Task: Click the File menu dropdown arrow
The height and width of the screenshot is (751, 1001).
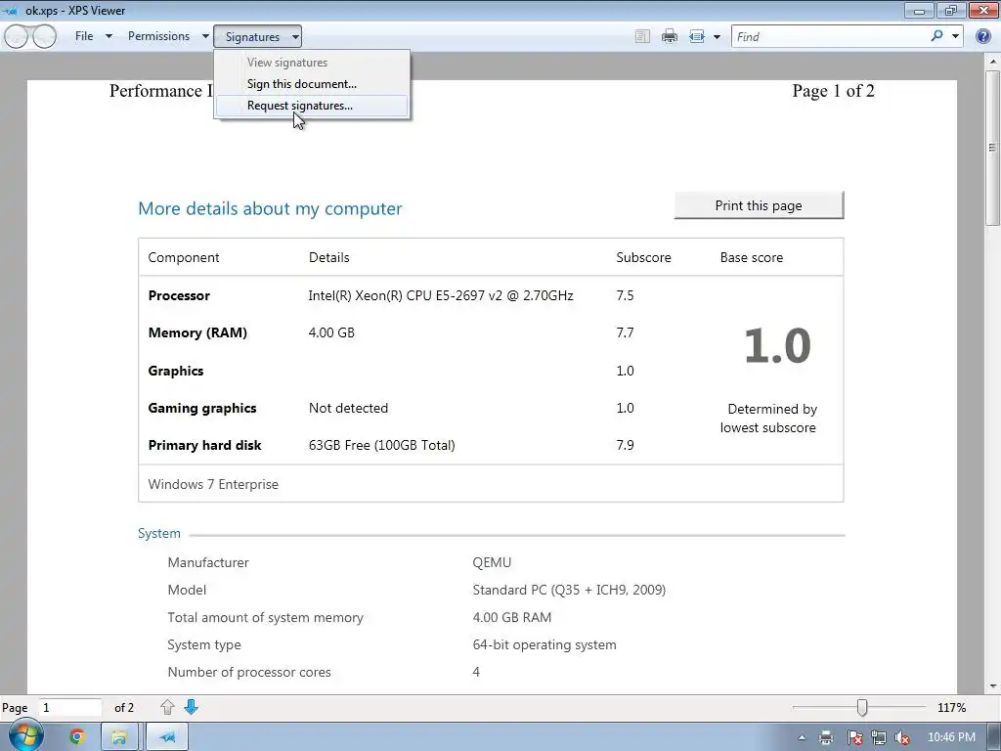Action: tap(109, 36)
